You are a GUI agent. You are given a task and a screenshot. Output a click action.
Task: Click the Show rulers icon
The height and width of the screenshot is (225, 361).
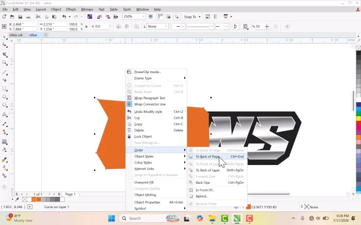(160, 16)
